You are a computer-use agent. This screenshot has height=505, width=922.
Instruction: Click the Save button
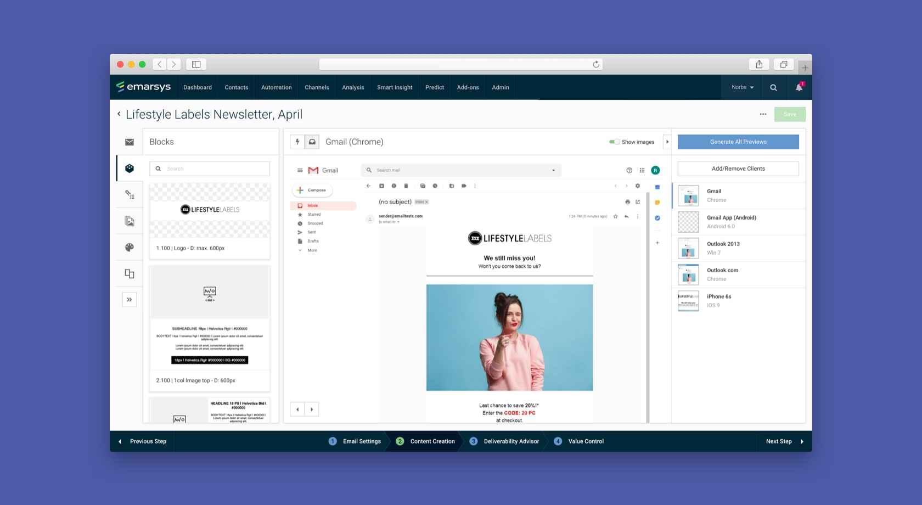(x=790, y=114)
